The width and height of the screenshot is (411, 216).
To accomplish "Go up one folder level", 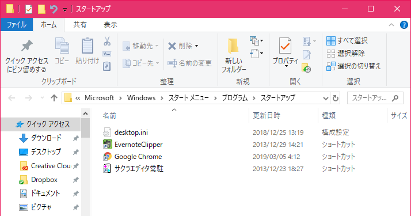I will pos(54,98).
